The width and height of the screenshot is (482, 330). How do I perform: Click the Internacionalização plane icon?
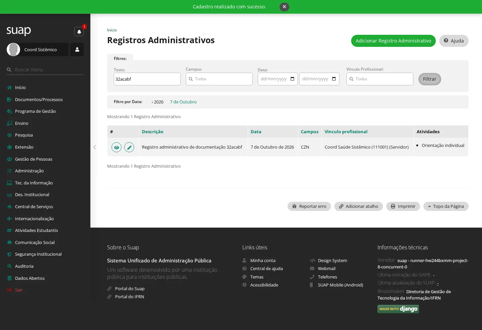coord(9,219)
